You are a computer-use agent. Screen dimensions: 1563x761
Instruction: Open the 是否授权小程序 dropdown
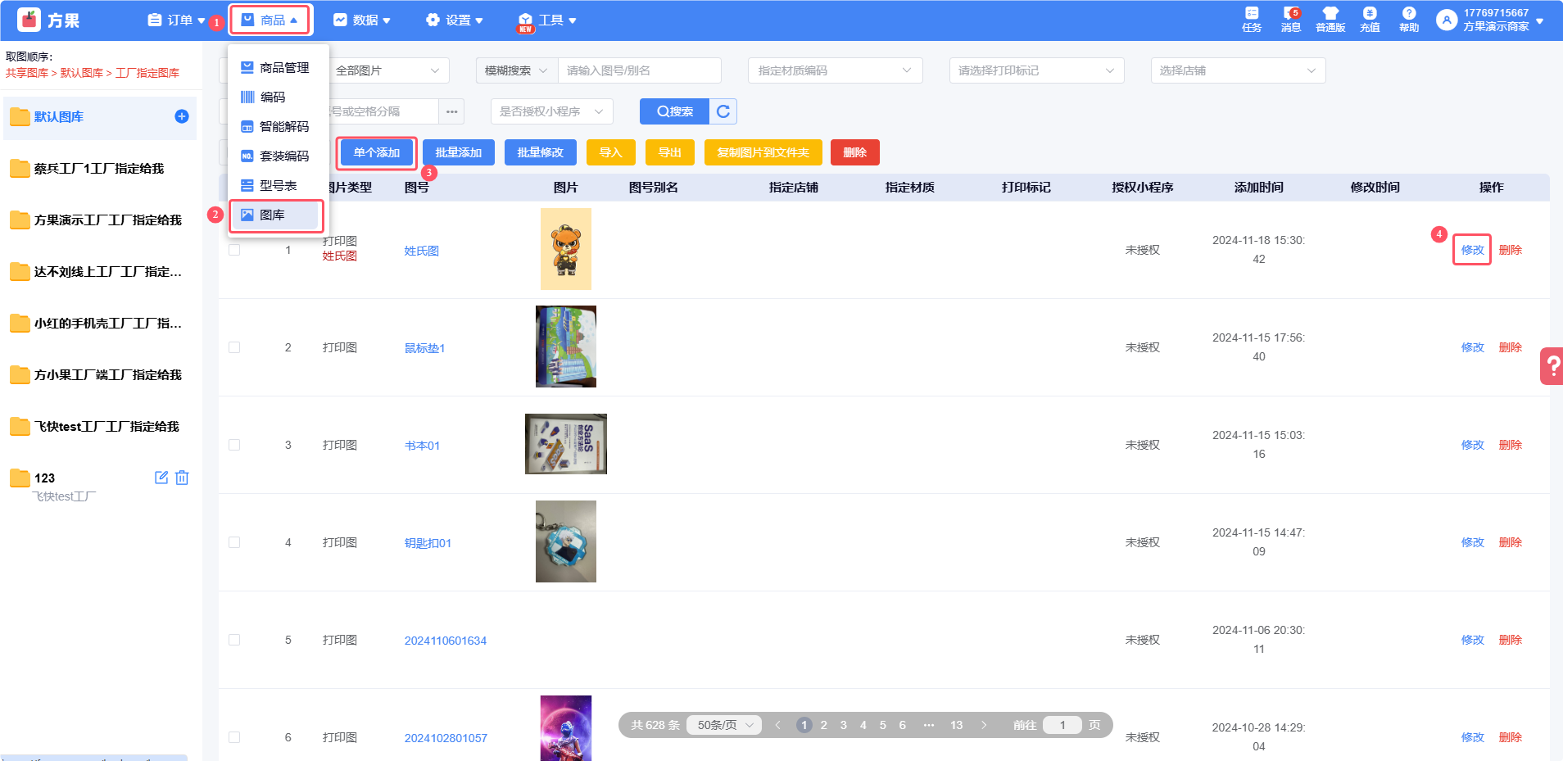[552, 111]
